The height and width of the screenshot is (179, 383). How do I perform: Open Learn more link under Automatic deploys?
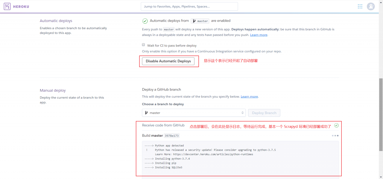(x=259, y=35)
